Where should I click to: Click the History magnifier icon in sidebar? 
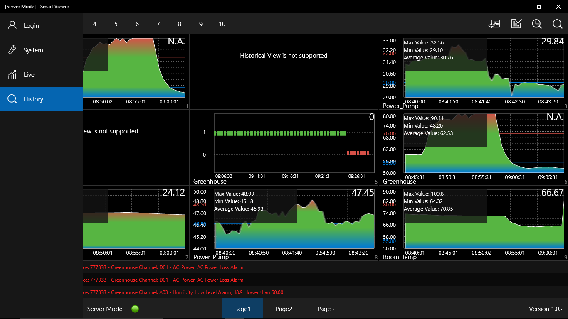(12, 99)
